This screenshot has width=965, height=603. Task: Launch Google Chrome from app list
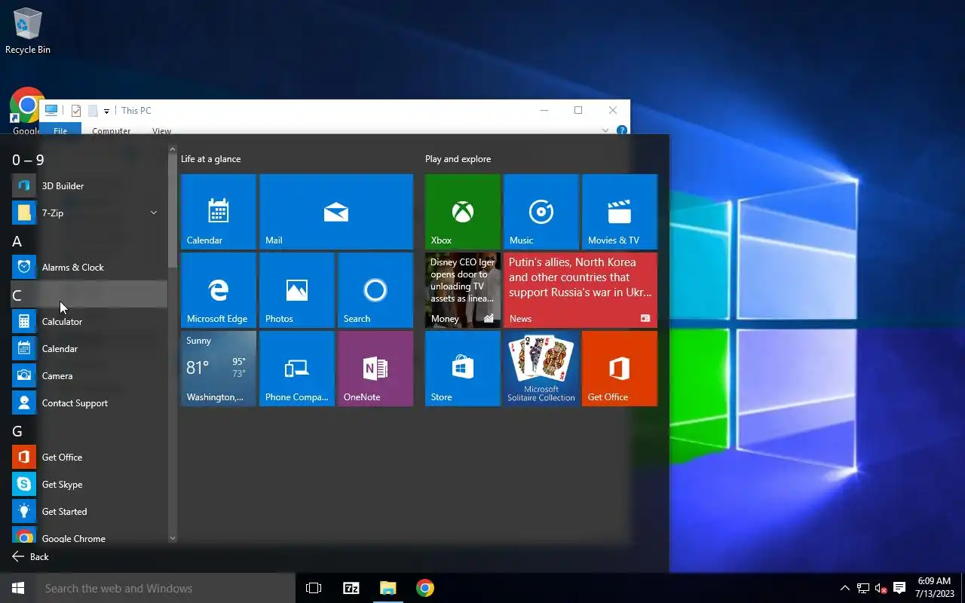point(89,537)
